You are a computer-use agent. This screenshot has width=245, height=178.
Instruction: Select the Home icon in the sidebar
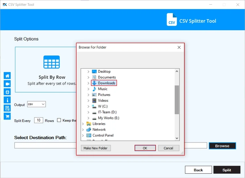7,75
